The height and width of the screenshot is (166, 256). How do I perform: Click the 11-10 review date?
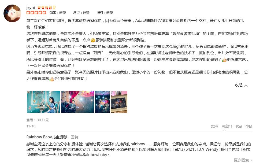pos(31,126)
